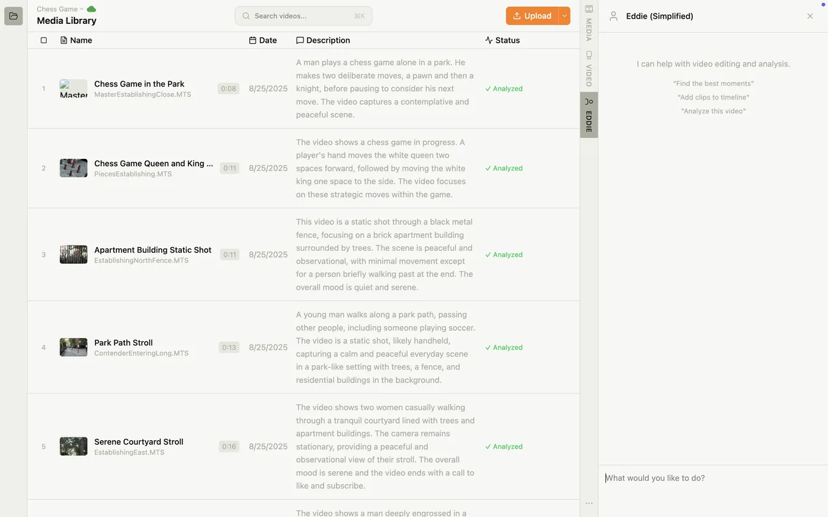Choose the "Find the best moments" suggestion
828x517 pixels.
[x=713, y=83]
